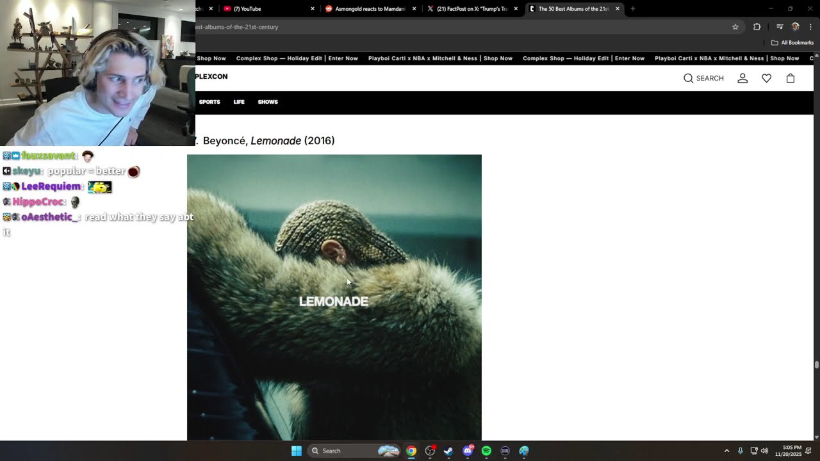The image size is (820, 461).
Task: Click skeyu's chat message 'popular = better'
Action: 86,171
